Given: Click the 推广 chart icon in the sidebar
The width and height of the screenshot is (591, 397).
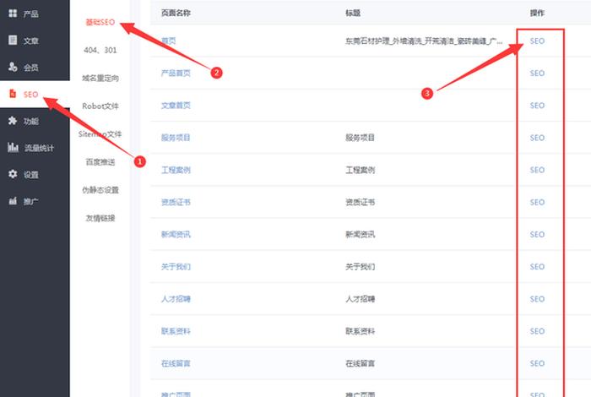Looking at the screenshot, I should point(13,201).
